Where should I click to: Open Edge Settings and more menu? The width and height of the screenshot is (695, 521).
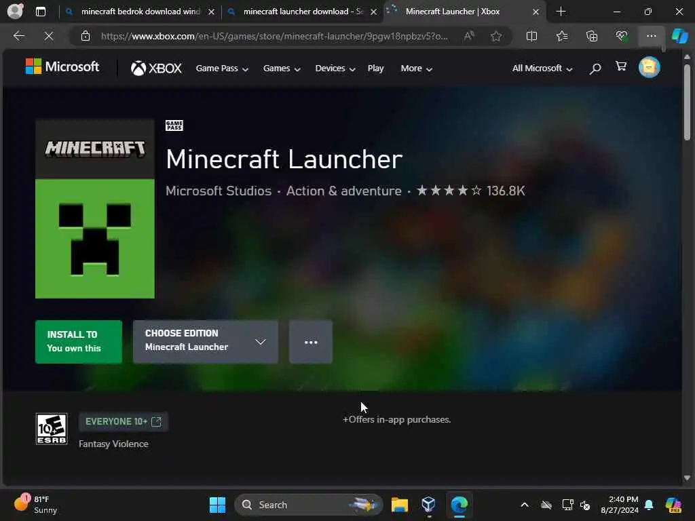click(x=651, y=36)
